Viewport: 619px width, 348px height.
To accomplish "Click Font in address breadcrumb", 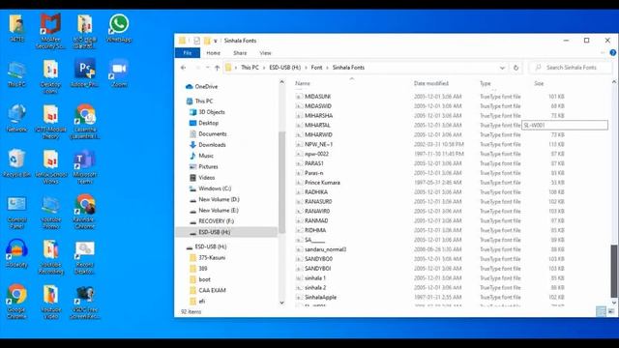I will 316,68.
